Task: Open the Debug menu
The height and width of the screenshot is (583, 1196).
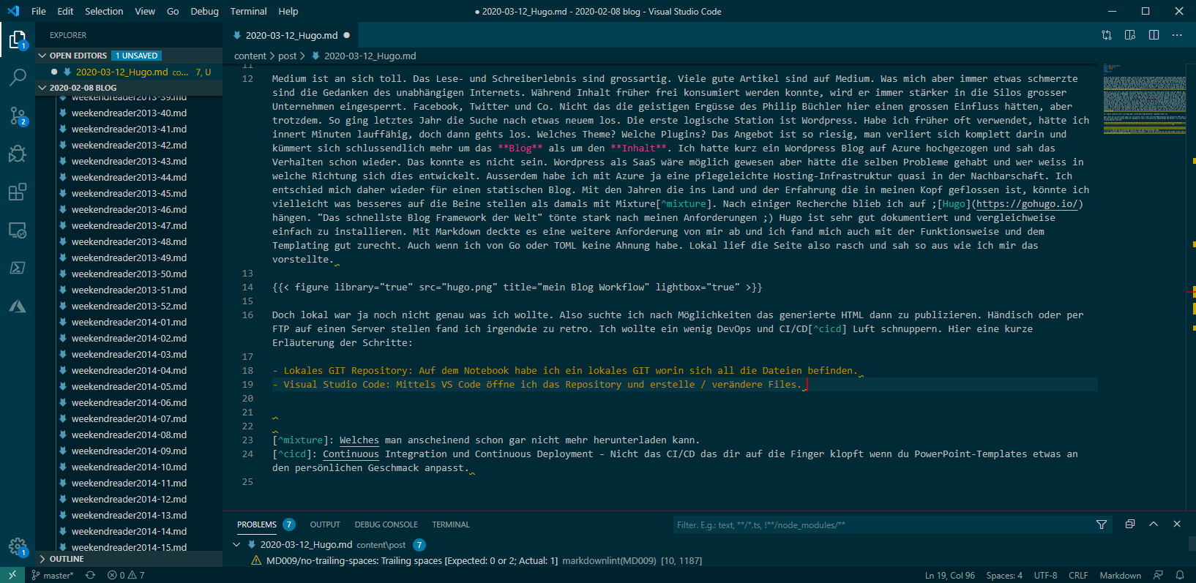Action: 204,11
